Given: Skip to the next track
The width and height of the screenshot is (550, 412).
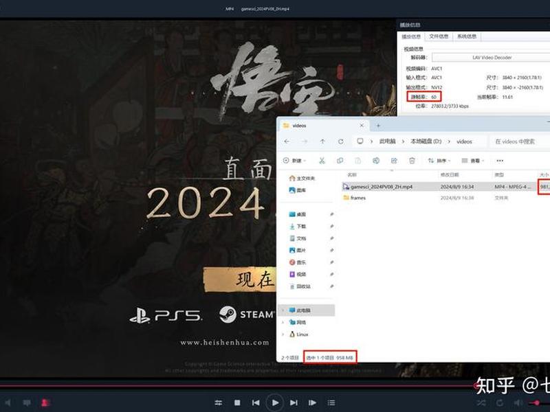Looking at the screenshot, I should [294, 403].
